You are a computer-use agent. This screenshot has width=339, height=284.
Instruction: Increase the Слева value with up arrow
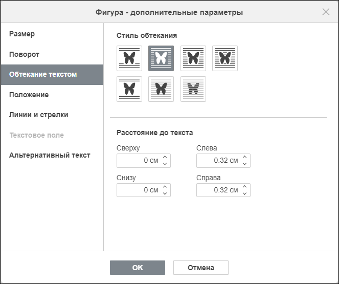tap(245, 157)
